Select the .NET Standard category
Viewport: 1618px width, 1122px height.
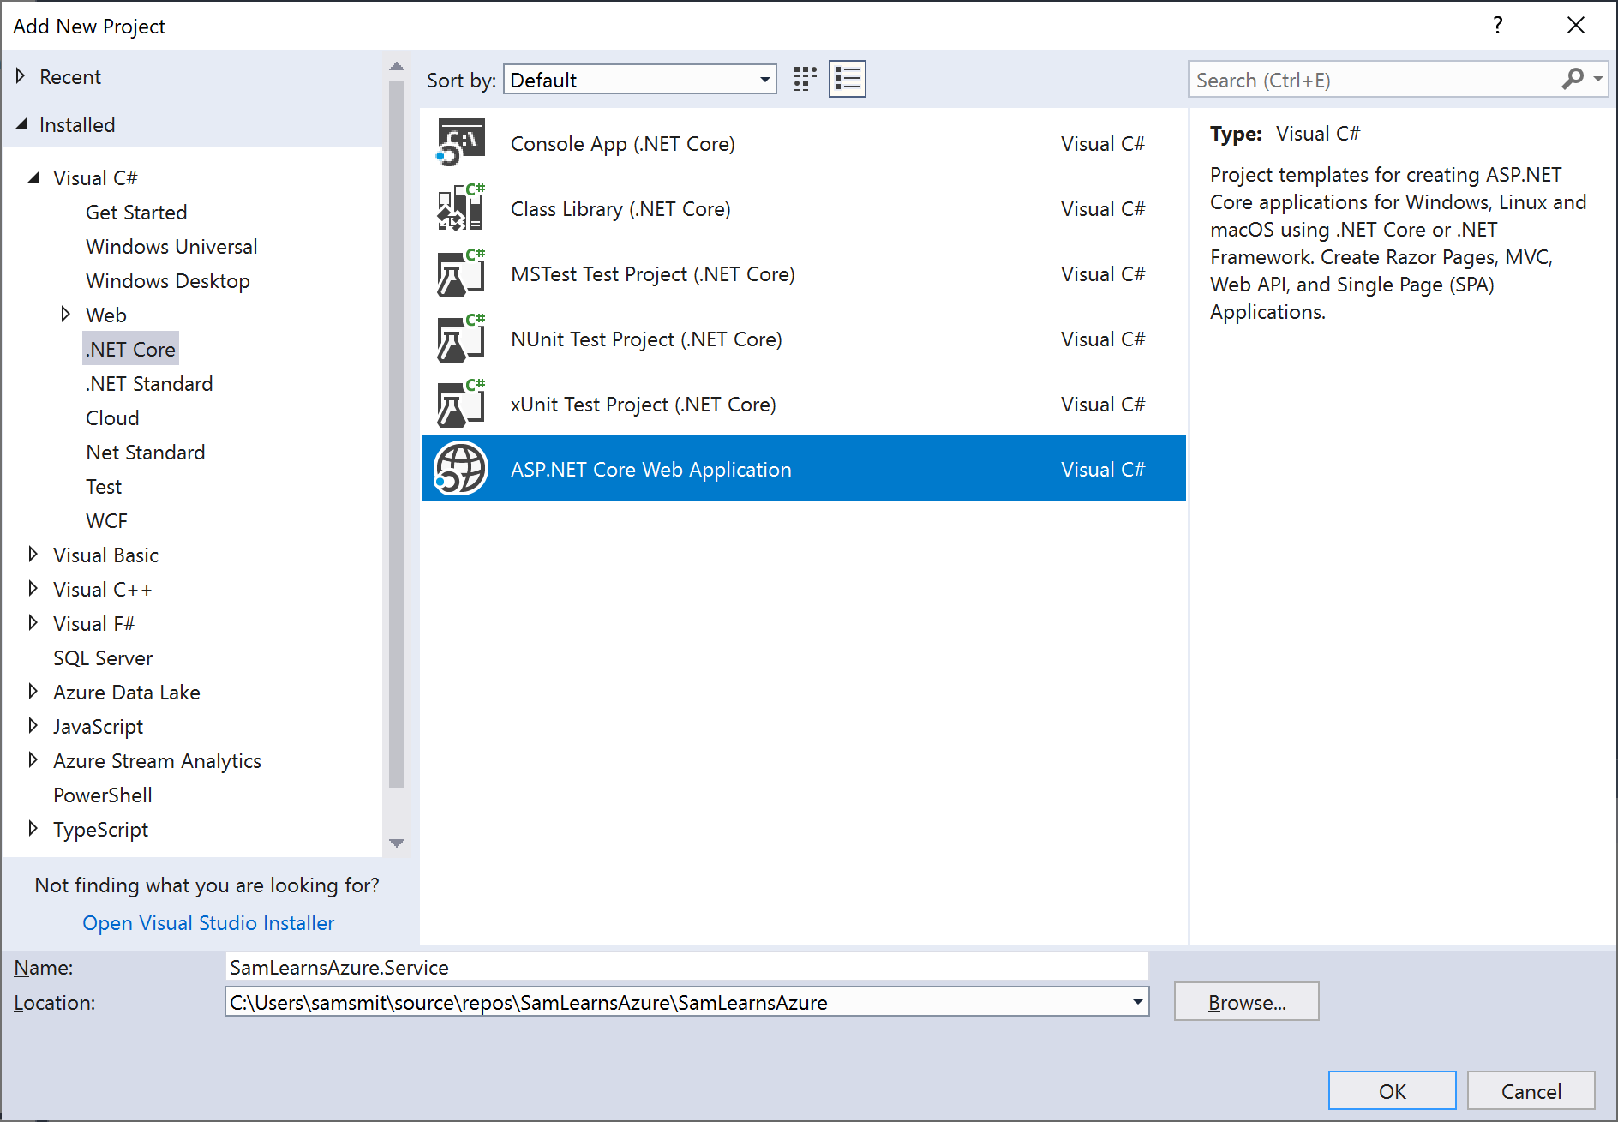click(x=149, y=383)
